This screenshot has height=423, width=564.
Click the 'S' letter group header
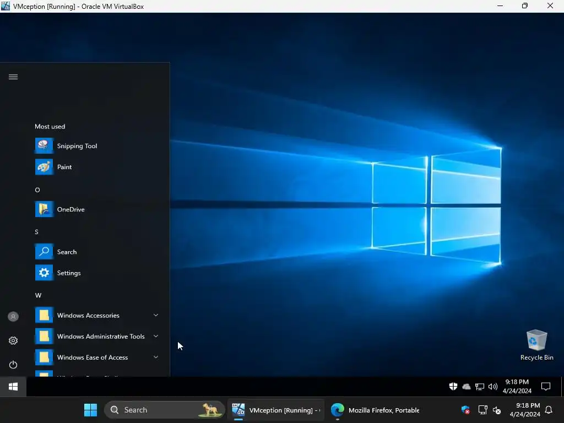37,232
